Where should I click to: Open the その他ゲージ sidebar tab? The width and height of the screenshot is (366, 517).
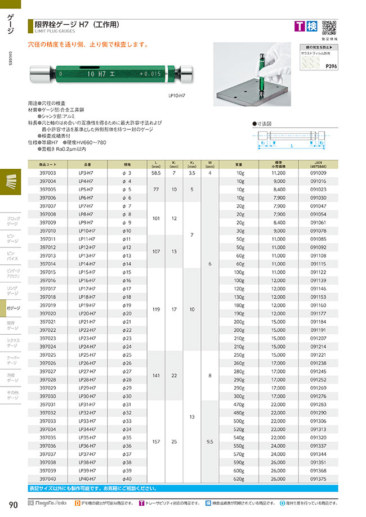coord(12,395)
